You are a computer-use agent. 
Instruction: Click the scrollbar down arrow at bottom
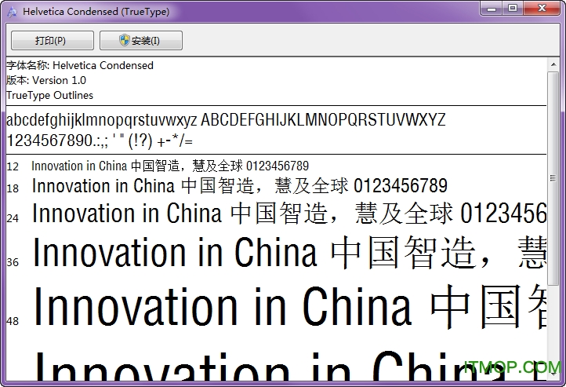tap(554, 375)
